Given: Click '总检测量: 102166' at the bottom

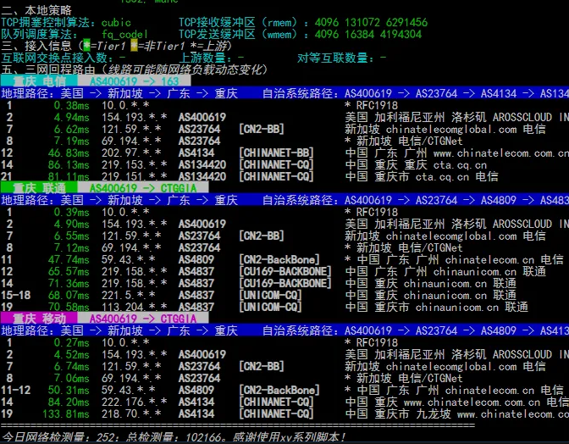Looking at the screenshot, I should tap(174, 437).
